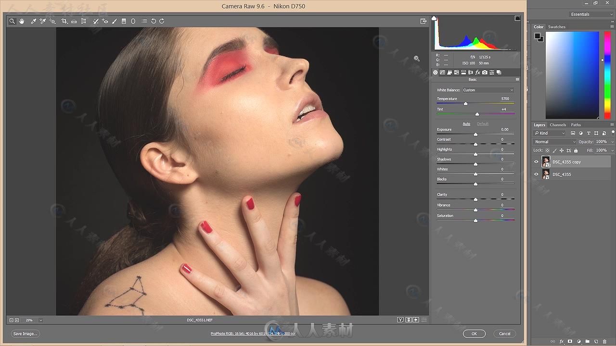The height and width of the screenshot is (346, 616).
Task: Toggle layer filtering on/off switch
Action: (x=613, y=133)
